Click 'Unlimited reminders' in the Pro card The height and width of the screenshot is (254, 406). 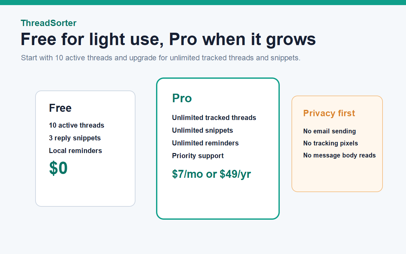coord(205,143)
